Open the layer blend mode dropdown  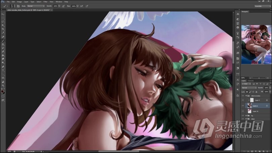pos(249,88)
